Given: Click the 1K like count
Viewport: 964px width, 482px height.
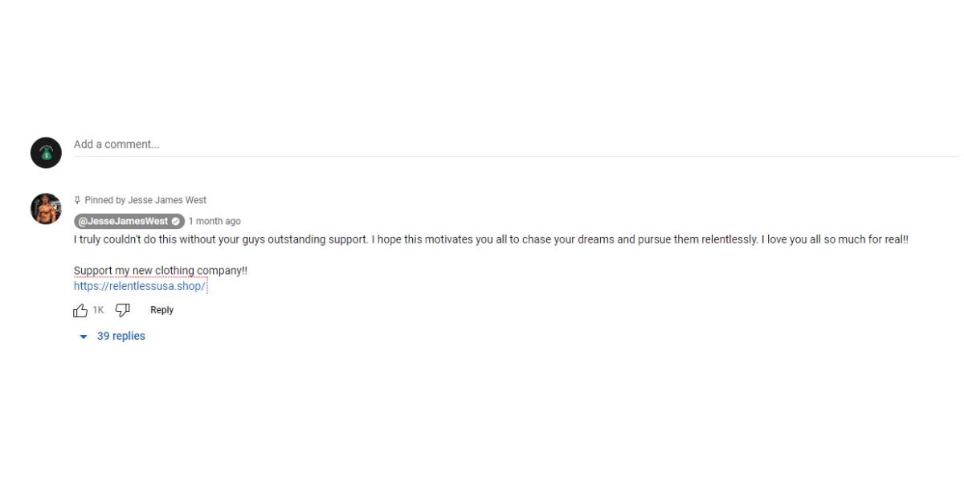Looking at the screenshot, I should 98,310.
